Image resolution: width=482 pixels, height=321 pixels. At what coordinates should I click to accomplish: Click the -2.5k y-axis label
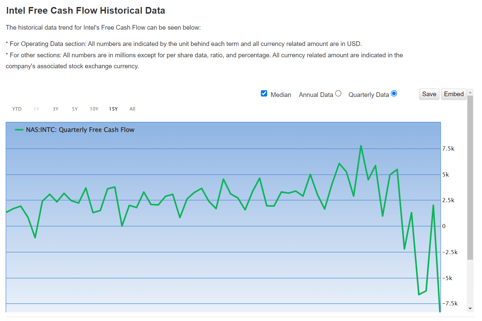click(x=450, y=252)
